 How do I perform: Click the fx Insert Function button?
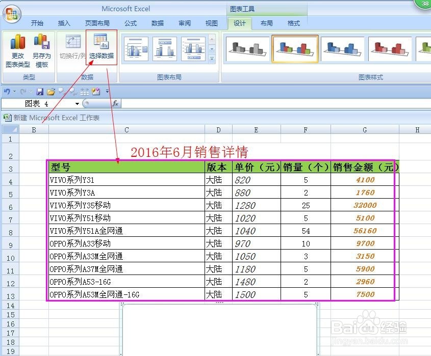(x=115, y=103)
